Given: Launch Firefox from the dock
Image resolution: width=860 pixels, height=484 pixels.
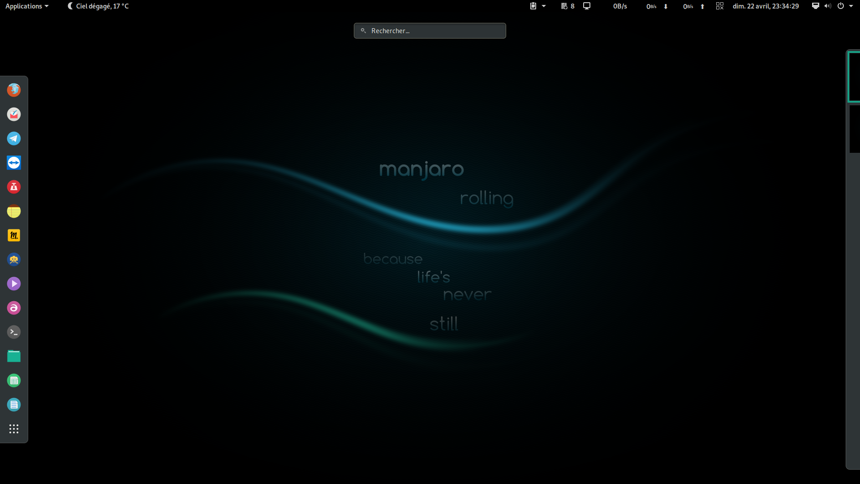Looking at the screenshot, I should [14, 90].
